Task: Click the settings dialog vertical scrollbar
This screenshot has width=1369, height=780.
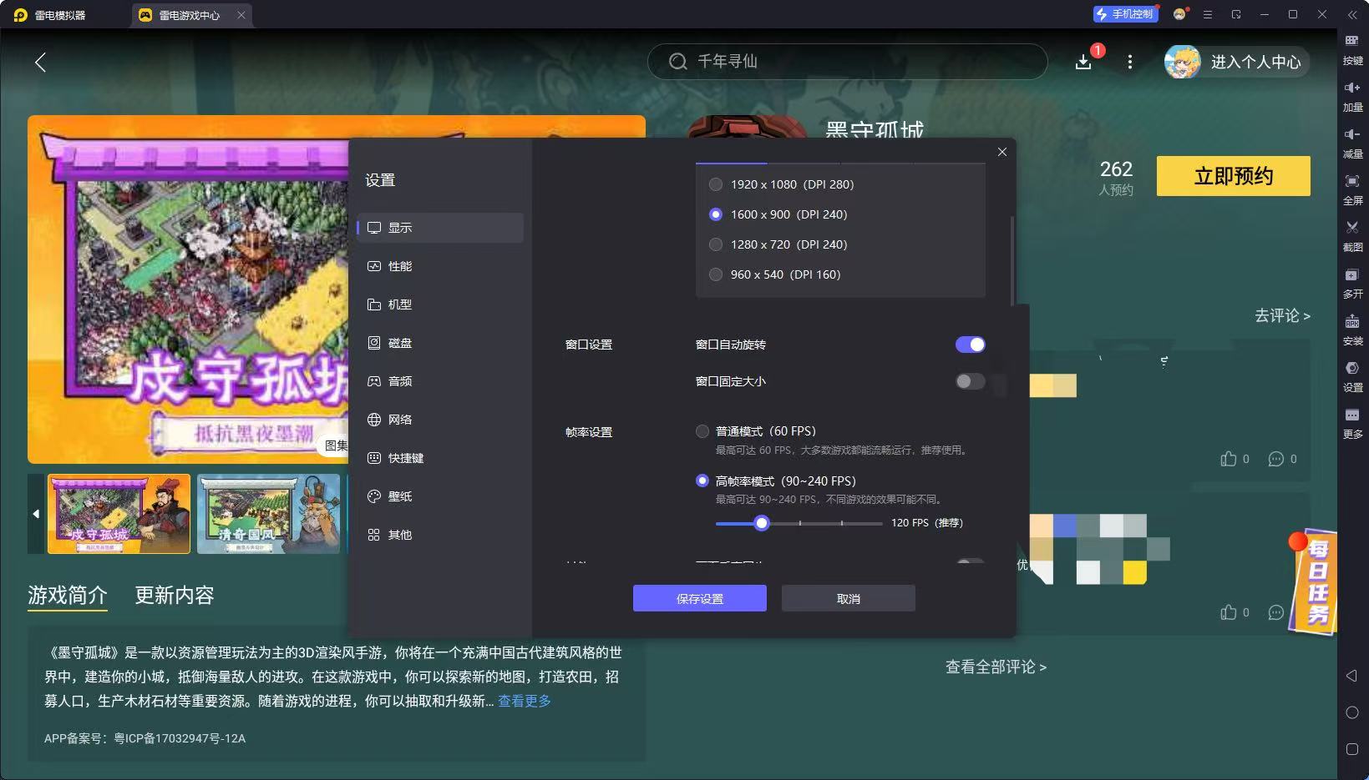Action: 1012,260
